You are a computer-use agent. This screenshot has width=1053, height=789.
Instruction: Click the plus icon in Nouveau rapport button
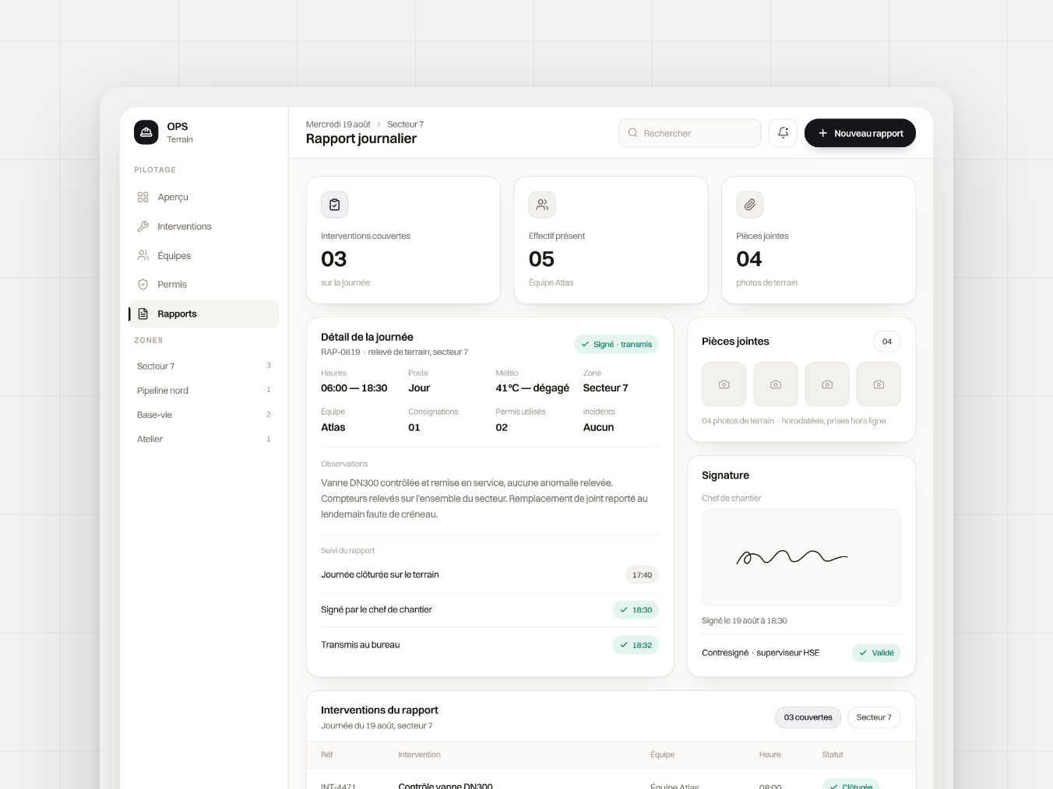pyautogui.click(x=822, y=133)
